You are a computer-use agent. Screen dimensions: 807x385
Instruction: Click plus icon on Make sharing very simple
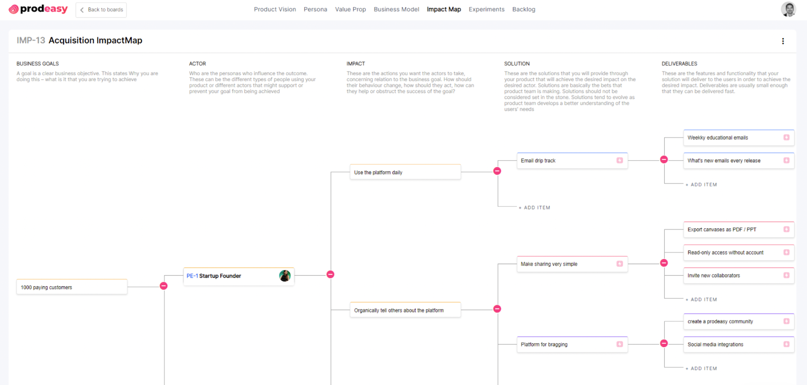(x=619, y=264)
